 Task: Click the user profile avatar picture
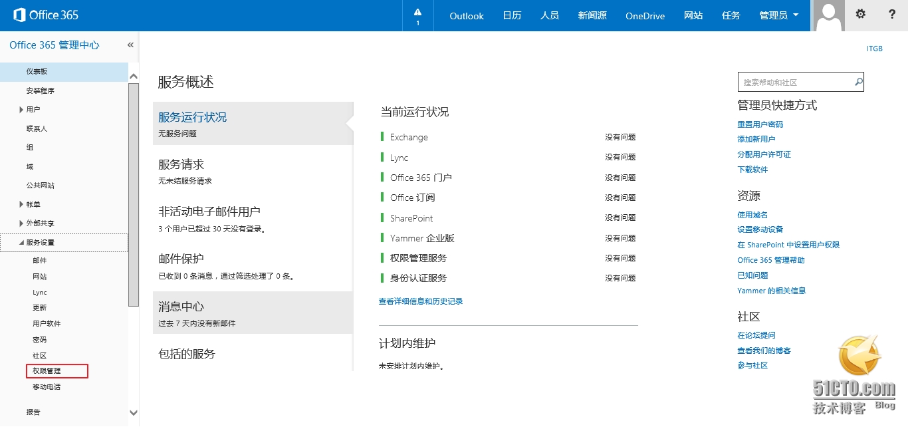[829, 15]
